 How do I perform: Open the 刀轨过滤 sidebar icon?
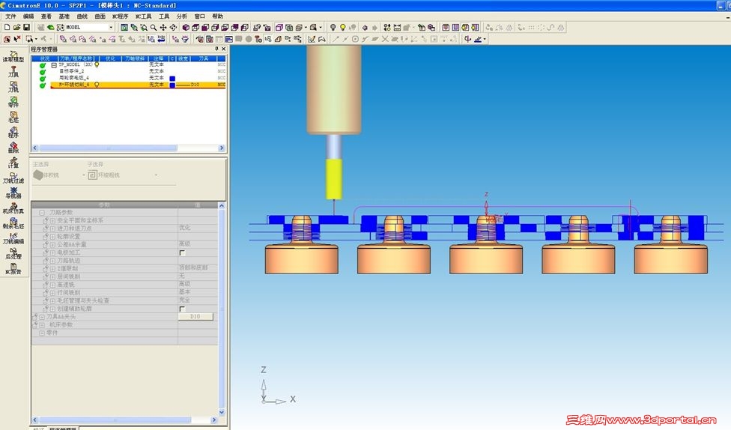pos(13,178)
